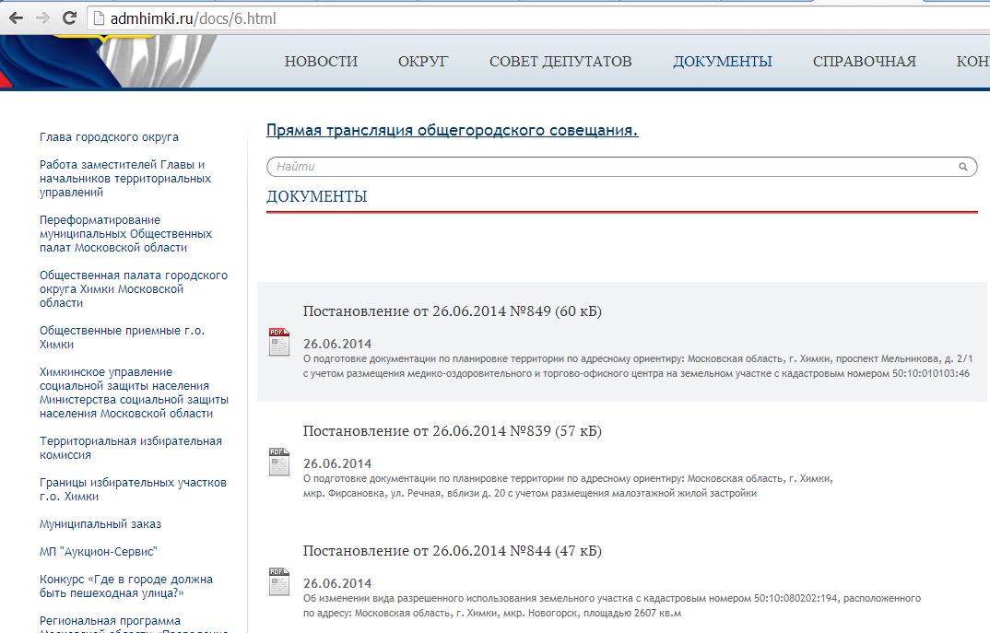The image size is (990, 633).
Task: Open the СОВЕТ ДЕПУТАТОВ menu item
Action: point(560,62)
